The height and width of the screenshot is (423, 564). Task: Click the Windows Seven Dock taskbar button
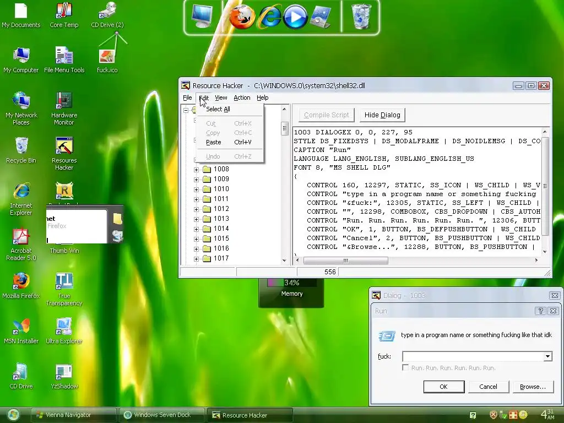click(162, 415)
